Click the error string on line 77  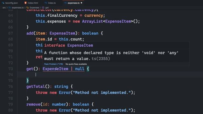(102, 92)
